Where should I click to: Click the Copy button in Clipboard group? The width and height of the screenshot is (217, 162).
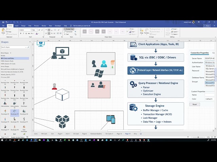9,32
